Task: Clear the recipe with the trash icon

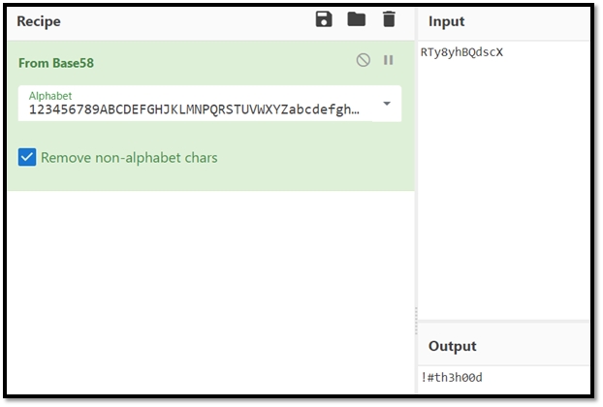Action: pos(389,19)
